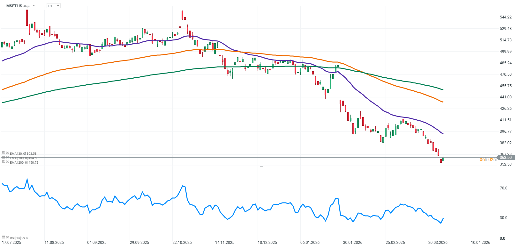Open settings icon for EMA 200 indicator

pos(4,162)
